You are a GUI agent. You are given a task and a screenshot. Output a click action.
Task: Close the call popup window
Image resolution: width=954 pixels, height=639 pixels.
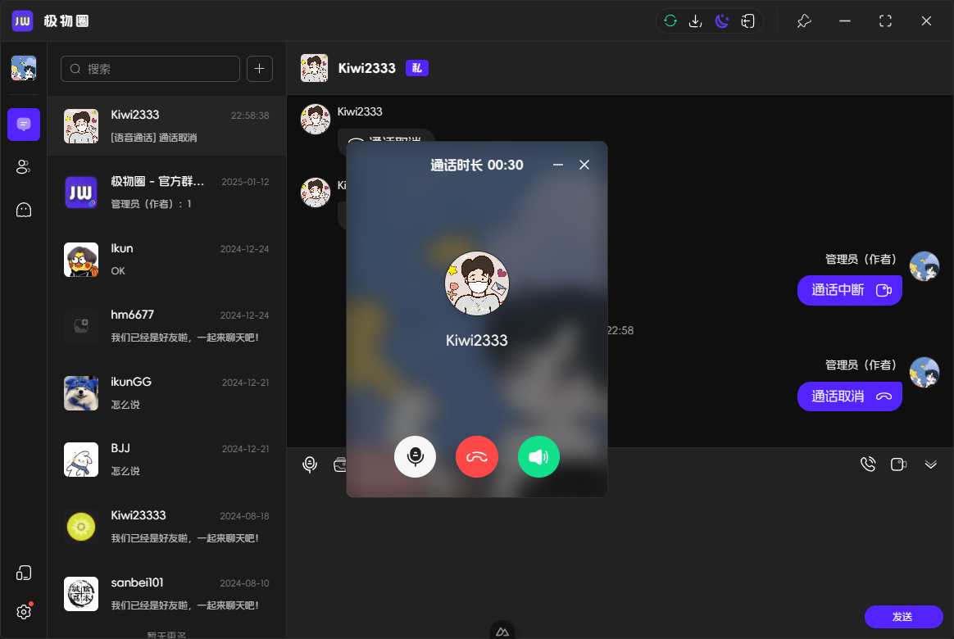coord(584,165)
